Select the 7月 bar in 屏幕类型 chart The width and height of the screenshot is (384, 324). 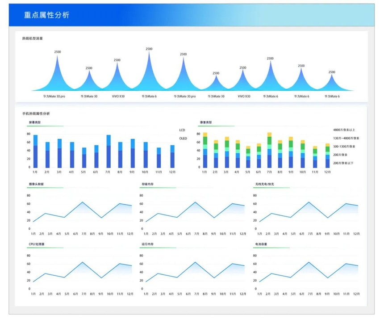click(x=109, y=151)
